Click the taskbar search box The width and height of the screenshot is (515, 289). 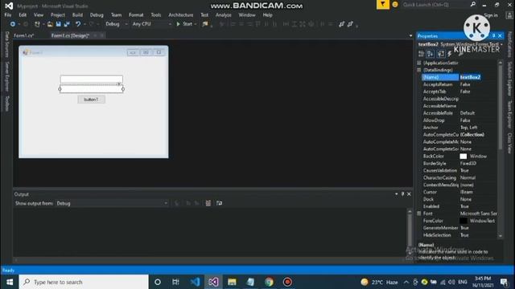point(84,282)
